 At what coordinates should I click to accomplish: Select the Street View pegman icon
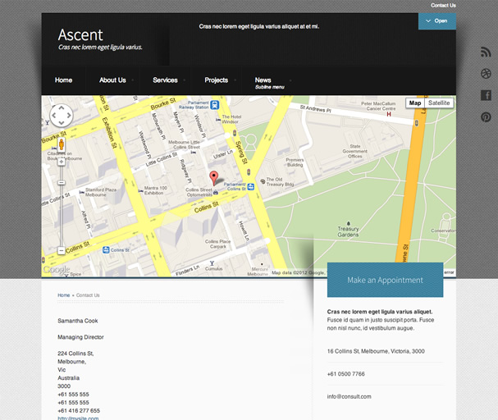click(x=62, y=144)
